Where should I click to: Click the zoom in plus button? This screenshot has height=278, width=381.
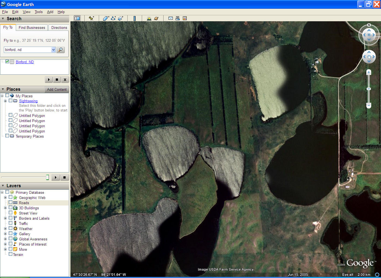click(x=369, y=72)
